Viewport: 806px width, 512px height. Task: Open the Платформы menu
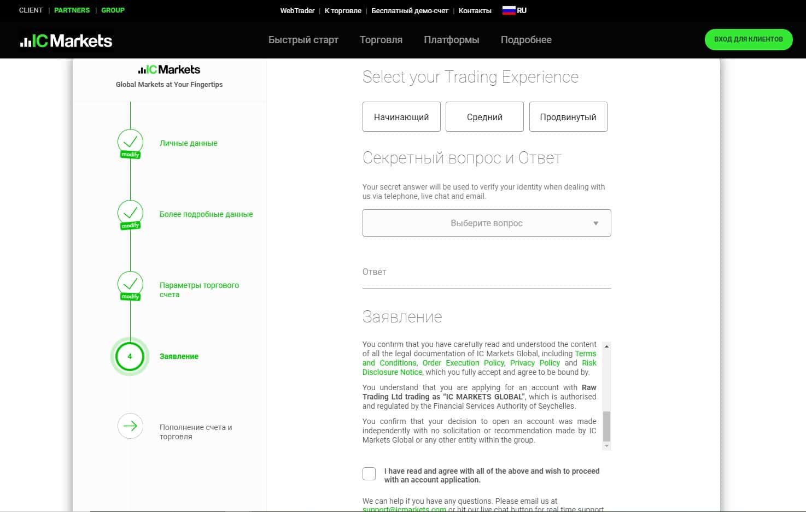(x=452, y=40)
